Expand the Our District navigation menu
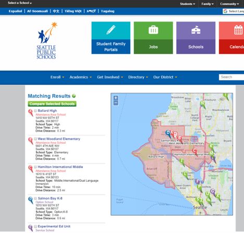 (x=165, y=77)
